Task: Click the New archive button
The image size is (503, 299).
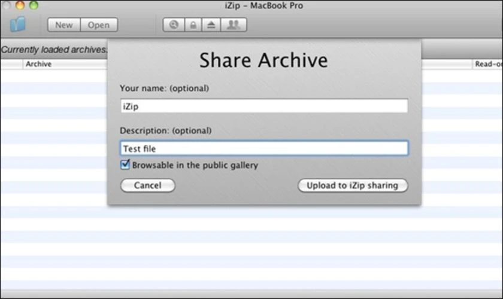Action: tap(64, 25)
